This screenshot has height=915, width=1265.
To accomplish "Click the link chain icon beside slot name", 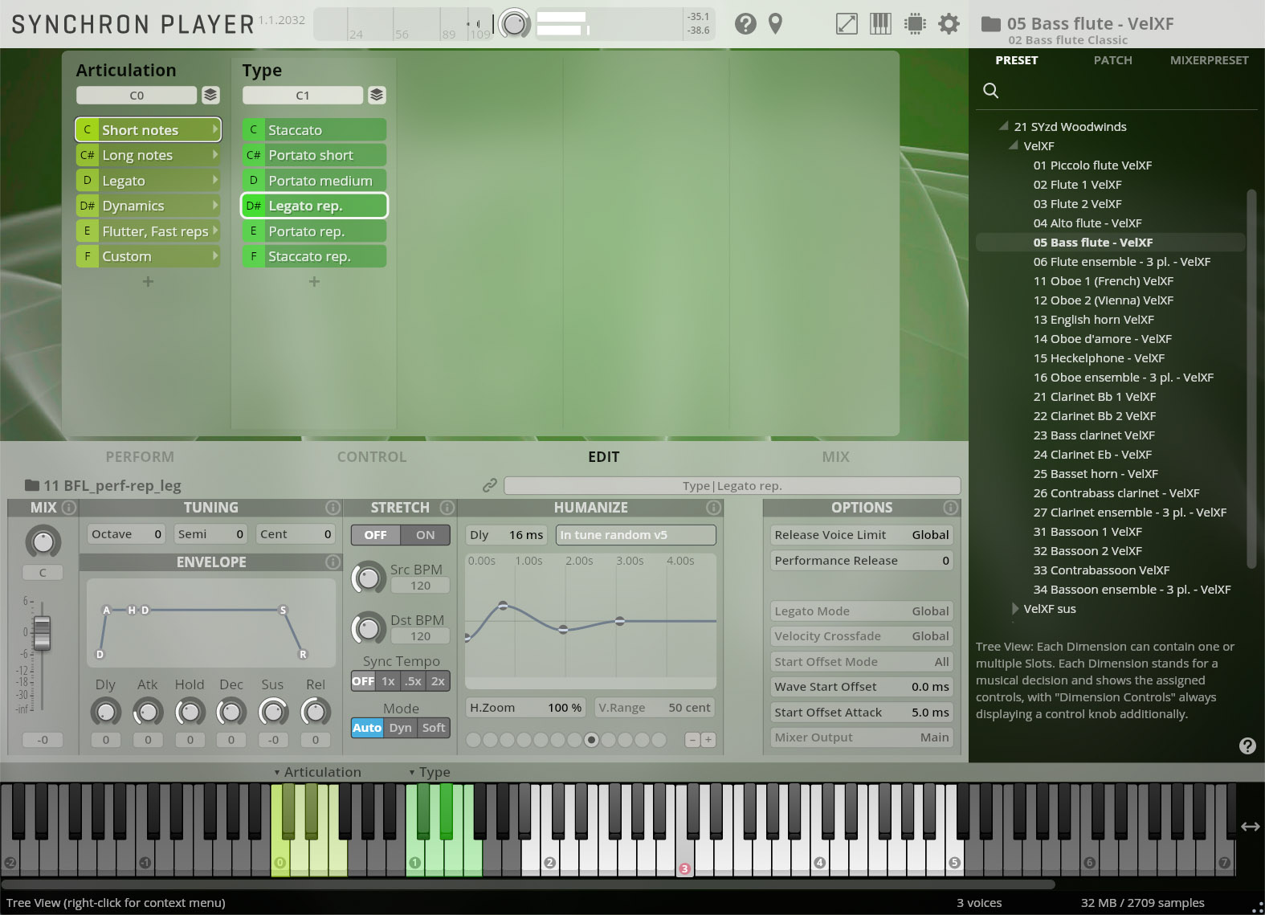I will [489, 485].
